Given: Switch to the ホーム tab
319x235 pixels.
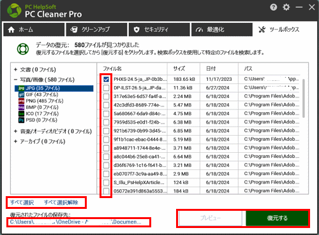Looking at the screenshot, I should [x=34, y=30].
